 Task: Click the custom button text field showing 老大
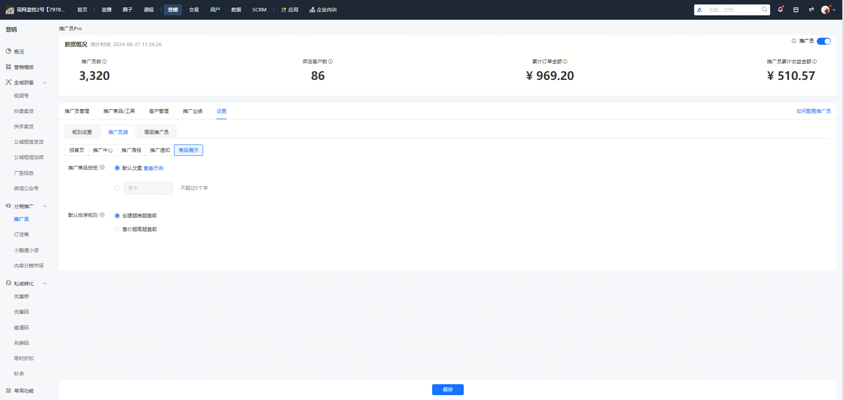(149, 188)
